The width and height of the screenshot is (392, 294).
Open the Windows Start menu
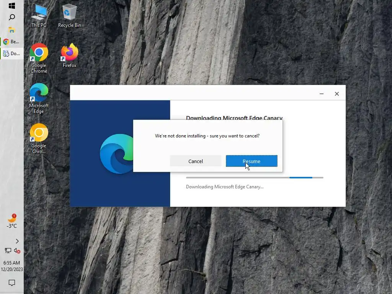pyautogui.click(x=12, y=6)
